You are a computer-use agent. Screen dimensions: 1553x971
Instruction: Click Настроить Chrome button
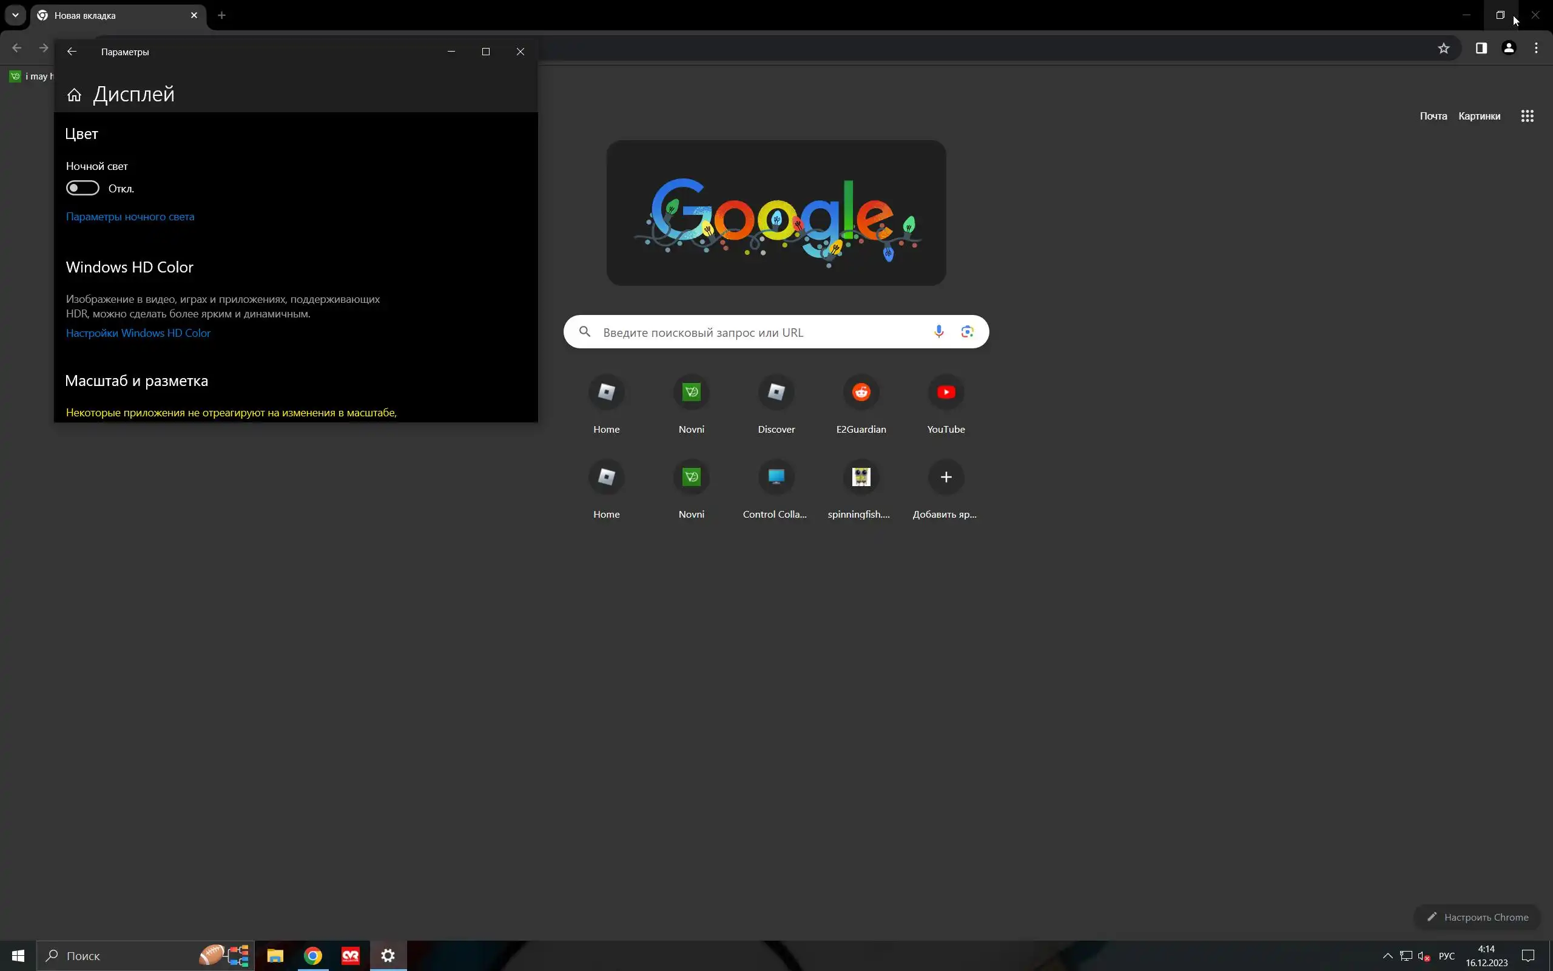pos(1477,917)
